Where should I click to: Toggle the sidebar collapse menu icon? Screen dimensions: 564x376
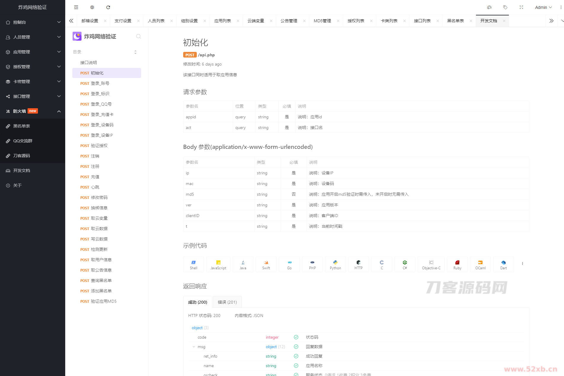(x=76, y=7)
